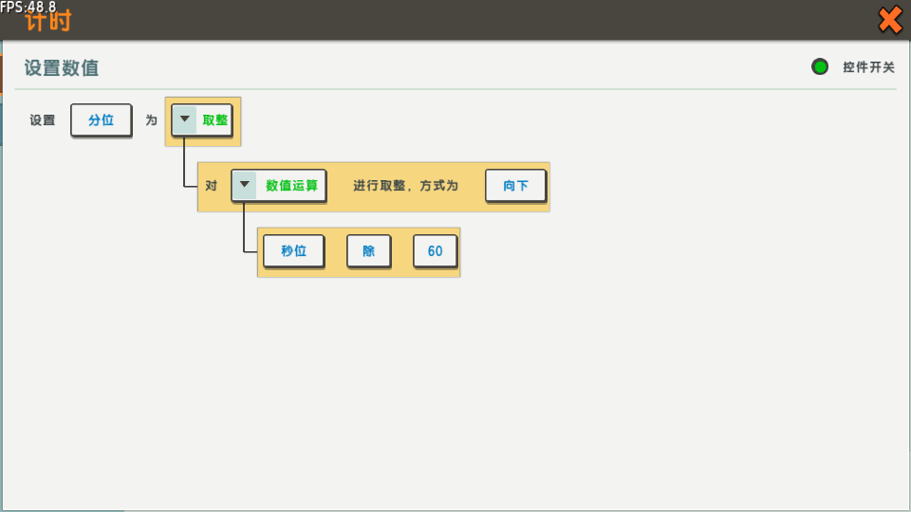Open the 数值运算 dropdown arrow

(x=245, y=185)
